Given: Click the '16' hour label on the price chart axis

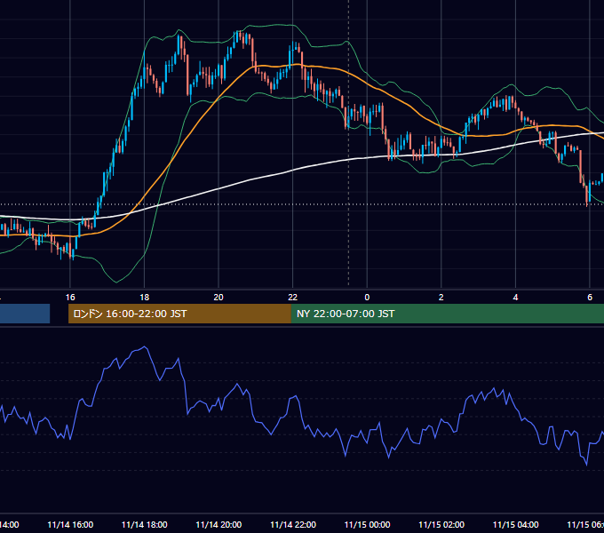Looking at the screenshot, I should coord(70,298).
